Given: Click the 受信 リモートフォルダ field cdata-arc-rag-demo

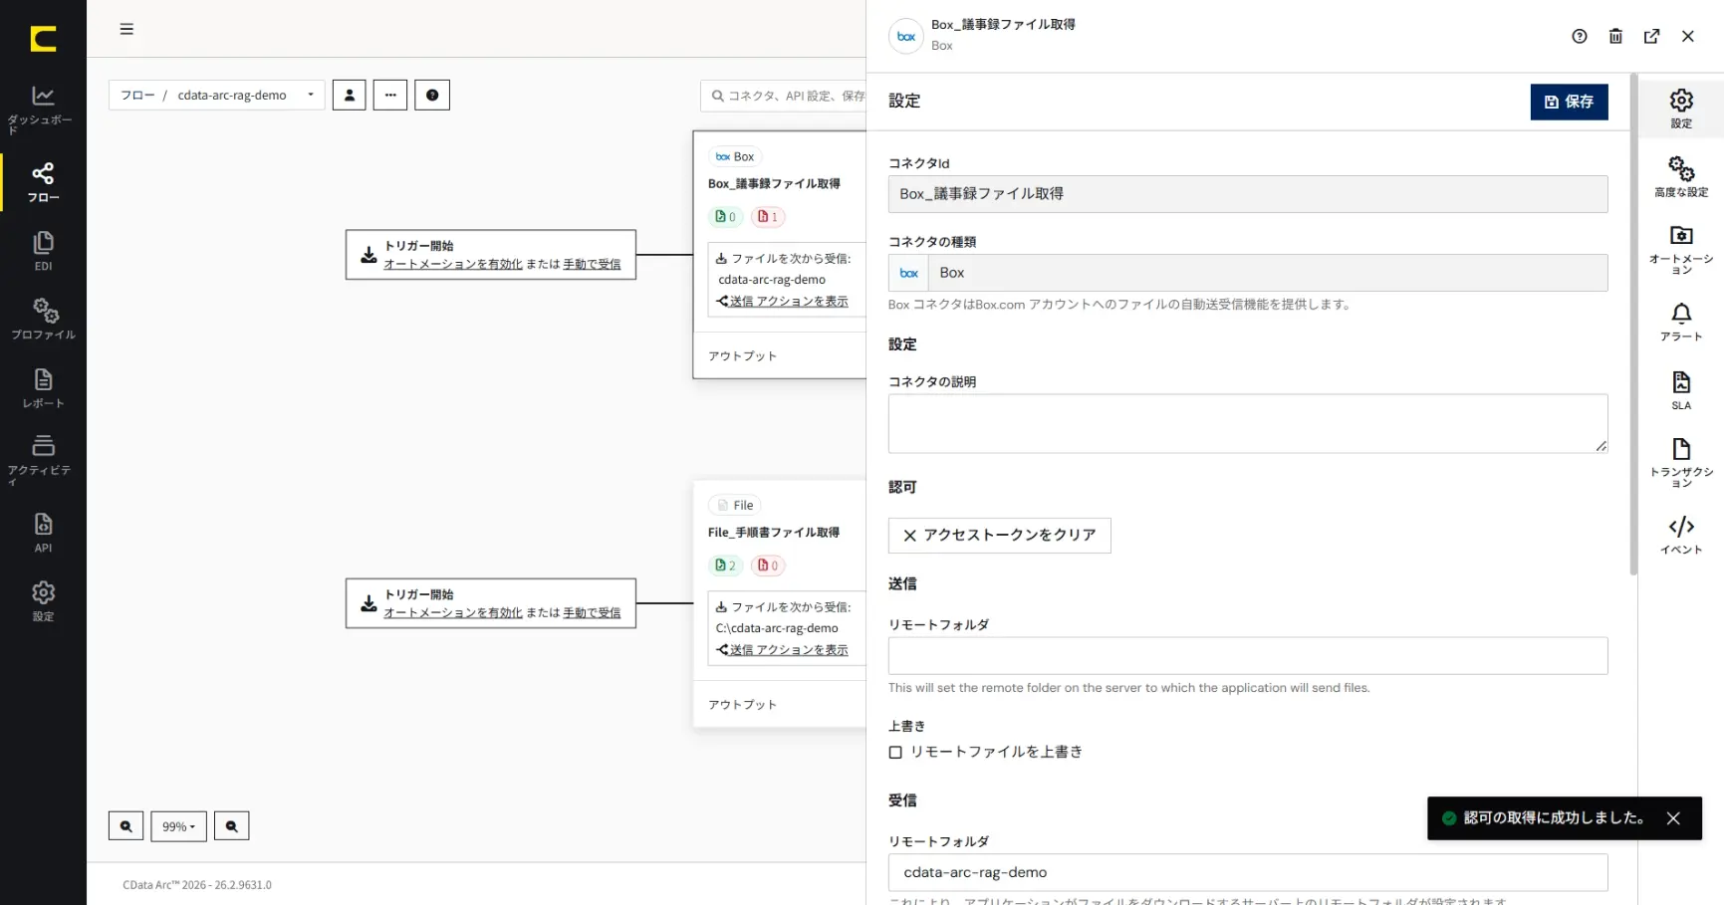Looking at the screenshot, I should point(1248,873).
